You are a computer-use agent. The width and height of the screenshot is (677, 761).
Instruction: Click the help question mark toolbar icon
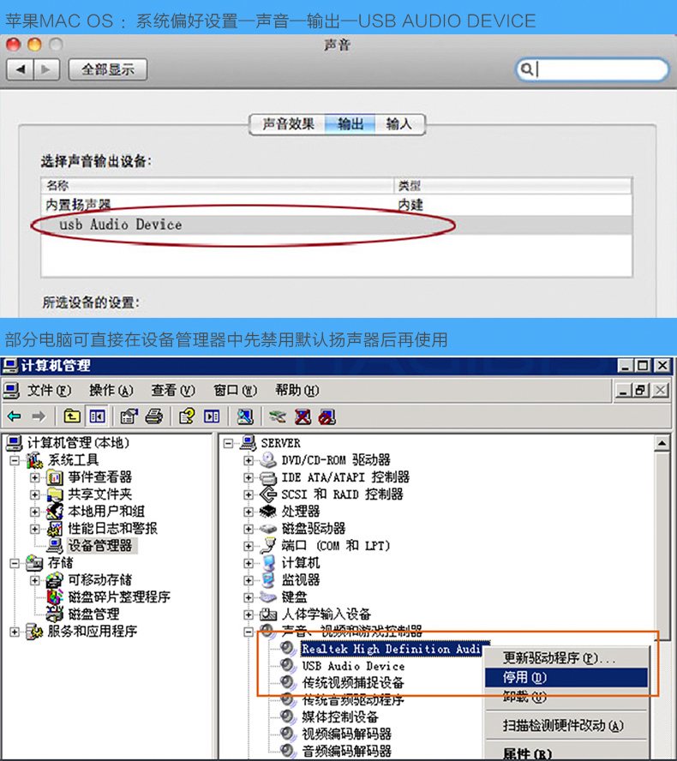coord(187,416)
